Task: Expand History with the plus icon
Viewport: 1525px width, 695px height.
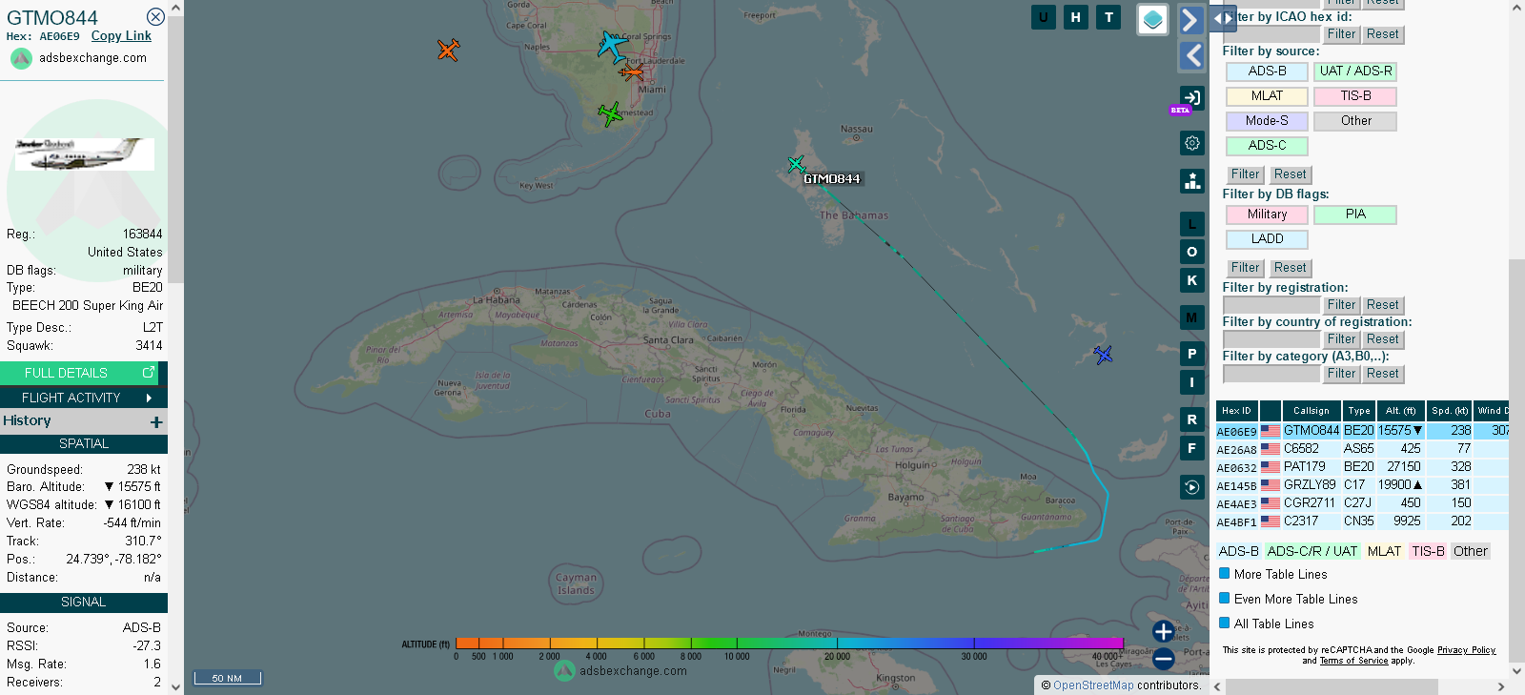Action: point(156,421)
